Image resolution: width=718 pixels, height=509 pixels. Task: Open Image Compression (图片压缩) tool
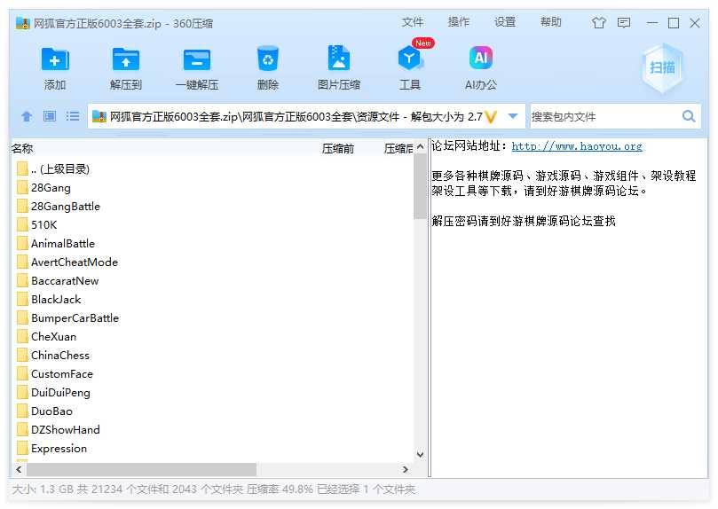339,58
